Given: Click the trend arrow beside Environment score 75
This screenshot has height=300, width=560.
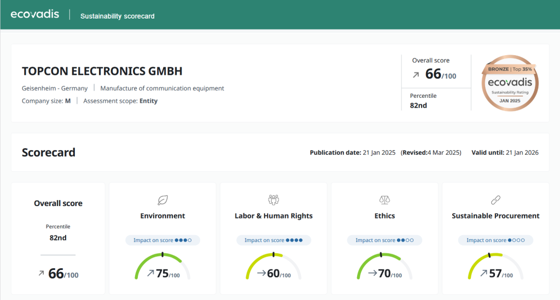Looking at the screenshot, I should (x=151, y=273).
